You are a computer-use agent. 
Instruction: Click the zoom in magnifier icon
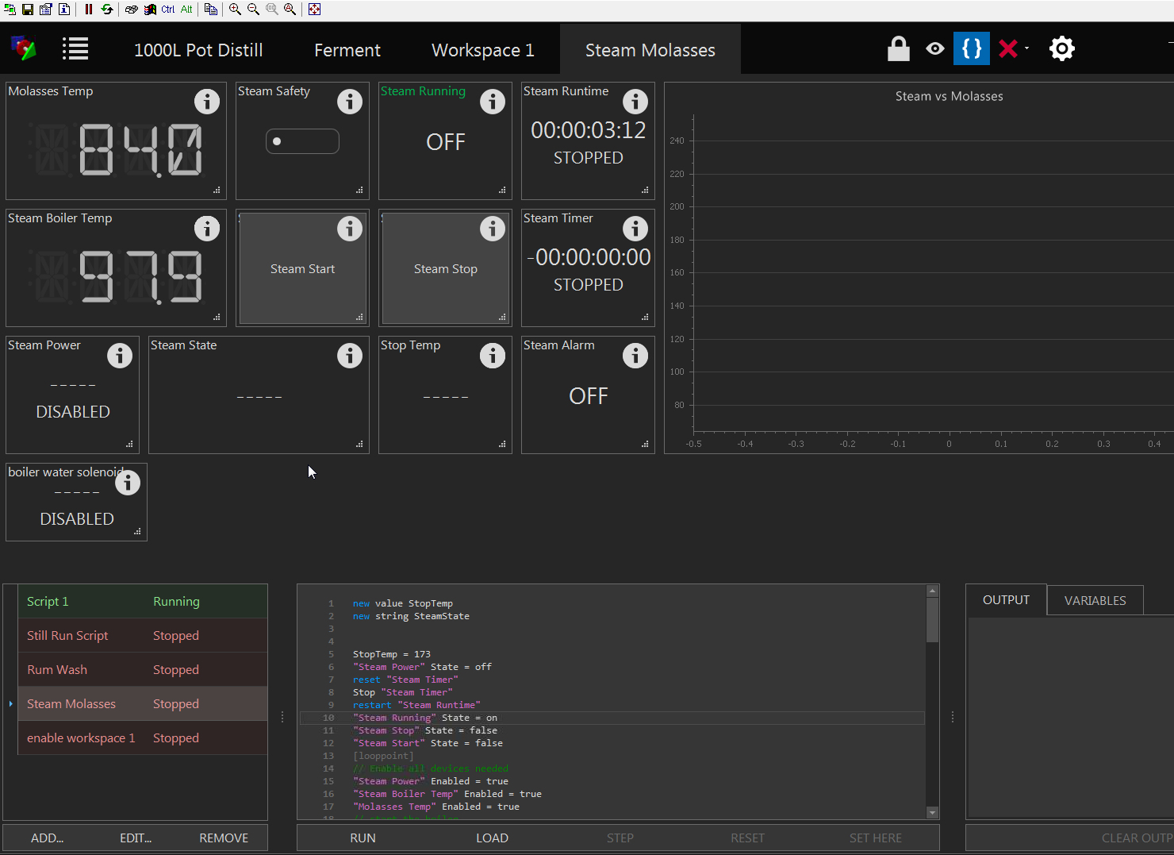click(235, 10)
